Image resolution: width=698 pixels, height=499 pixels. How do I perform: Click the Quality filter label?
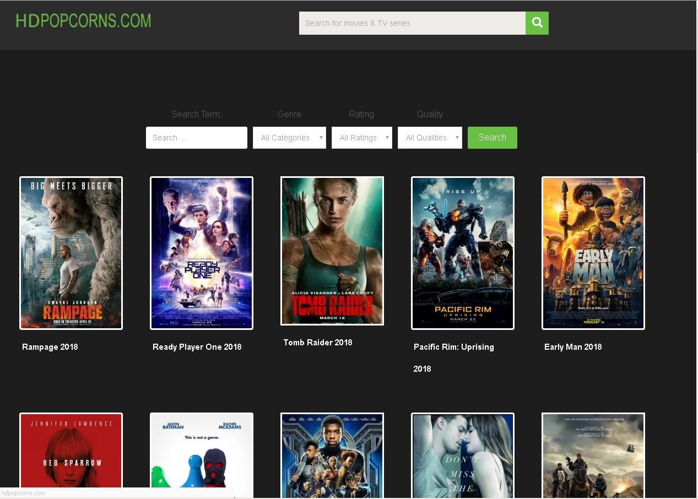(430, 115)
